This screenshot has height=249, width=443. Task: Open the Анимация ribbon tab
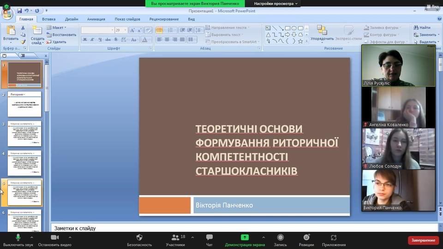tap(96, 19)
